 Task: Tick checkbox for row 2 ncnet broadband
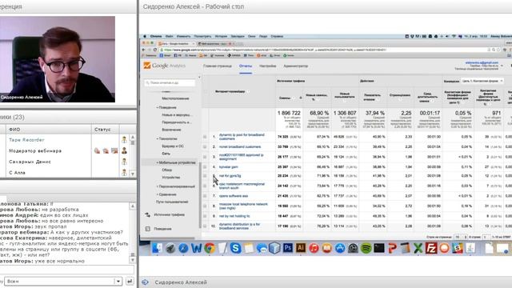tap(205, 147)
